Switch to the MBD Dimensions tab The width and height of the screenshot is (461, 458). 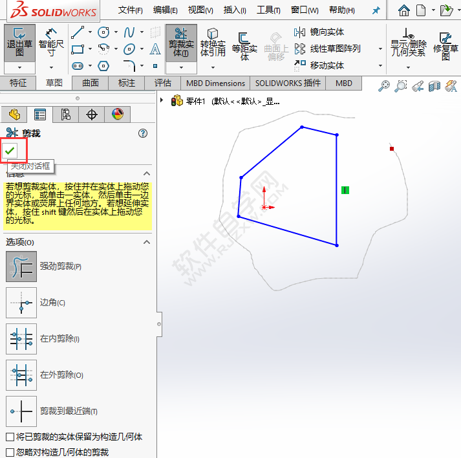tap(215, 83)
